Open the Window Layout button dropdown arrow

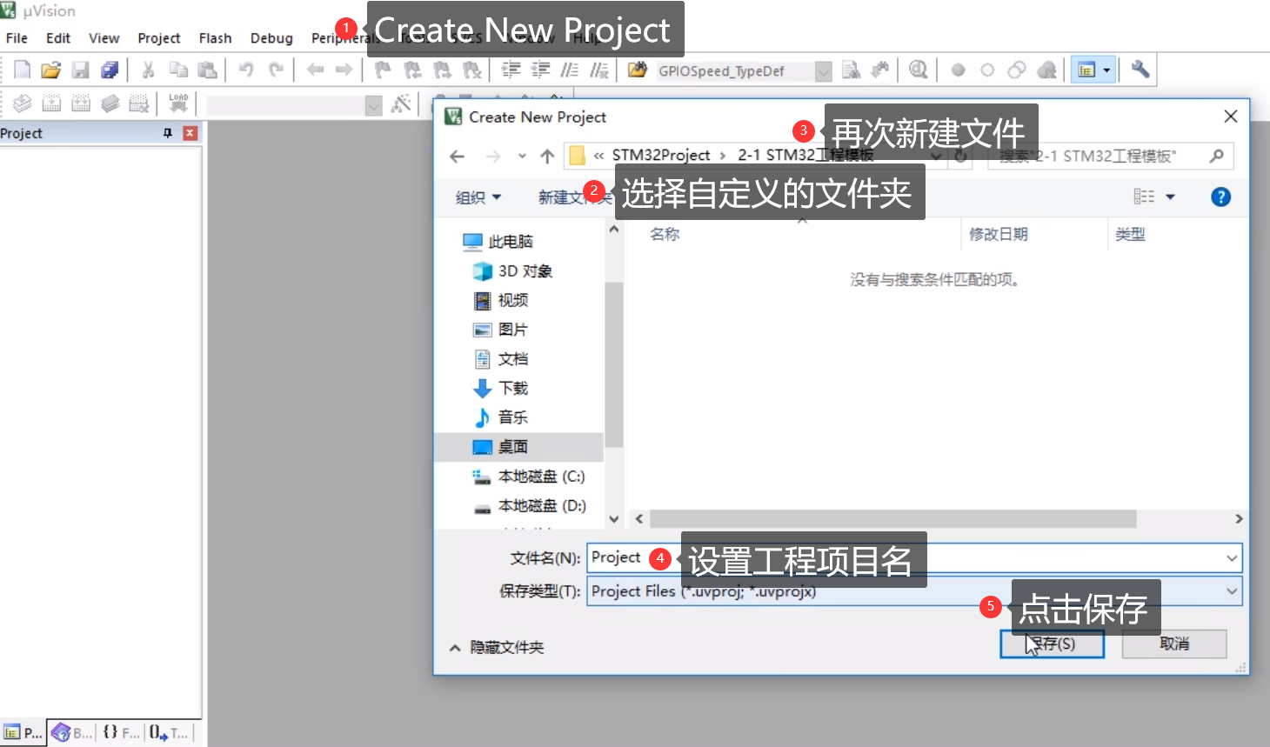[x=1106, y=70]
